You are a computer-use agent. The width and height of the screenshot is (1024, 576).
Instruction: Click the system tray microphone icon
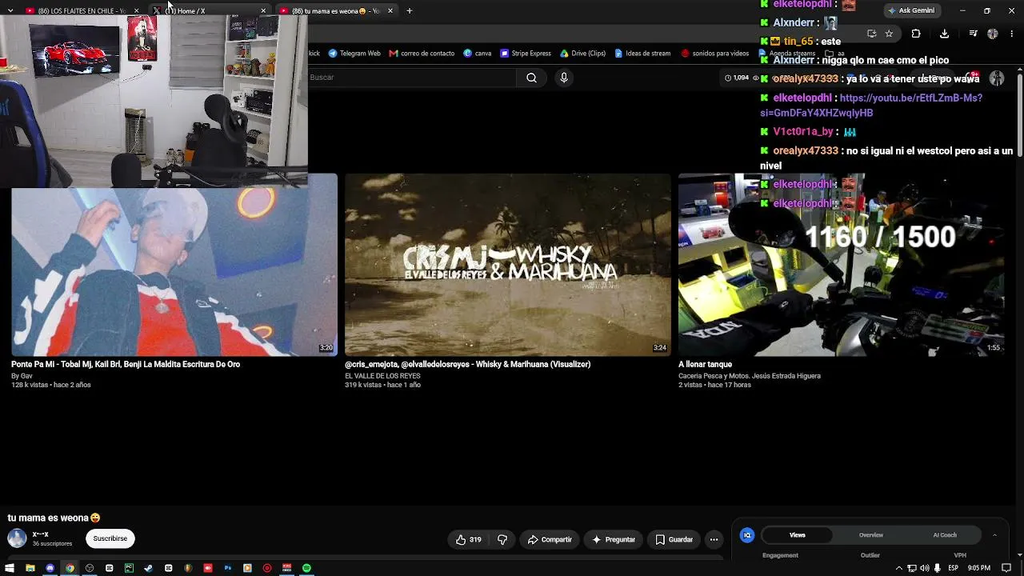(x=938, y=568)
